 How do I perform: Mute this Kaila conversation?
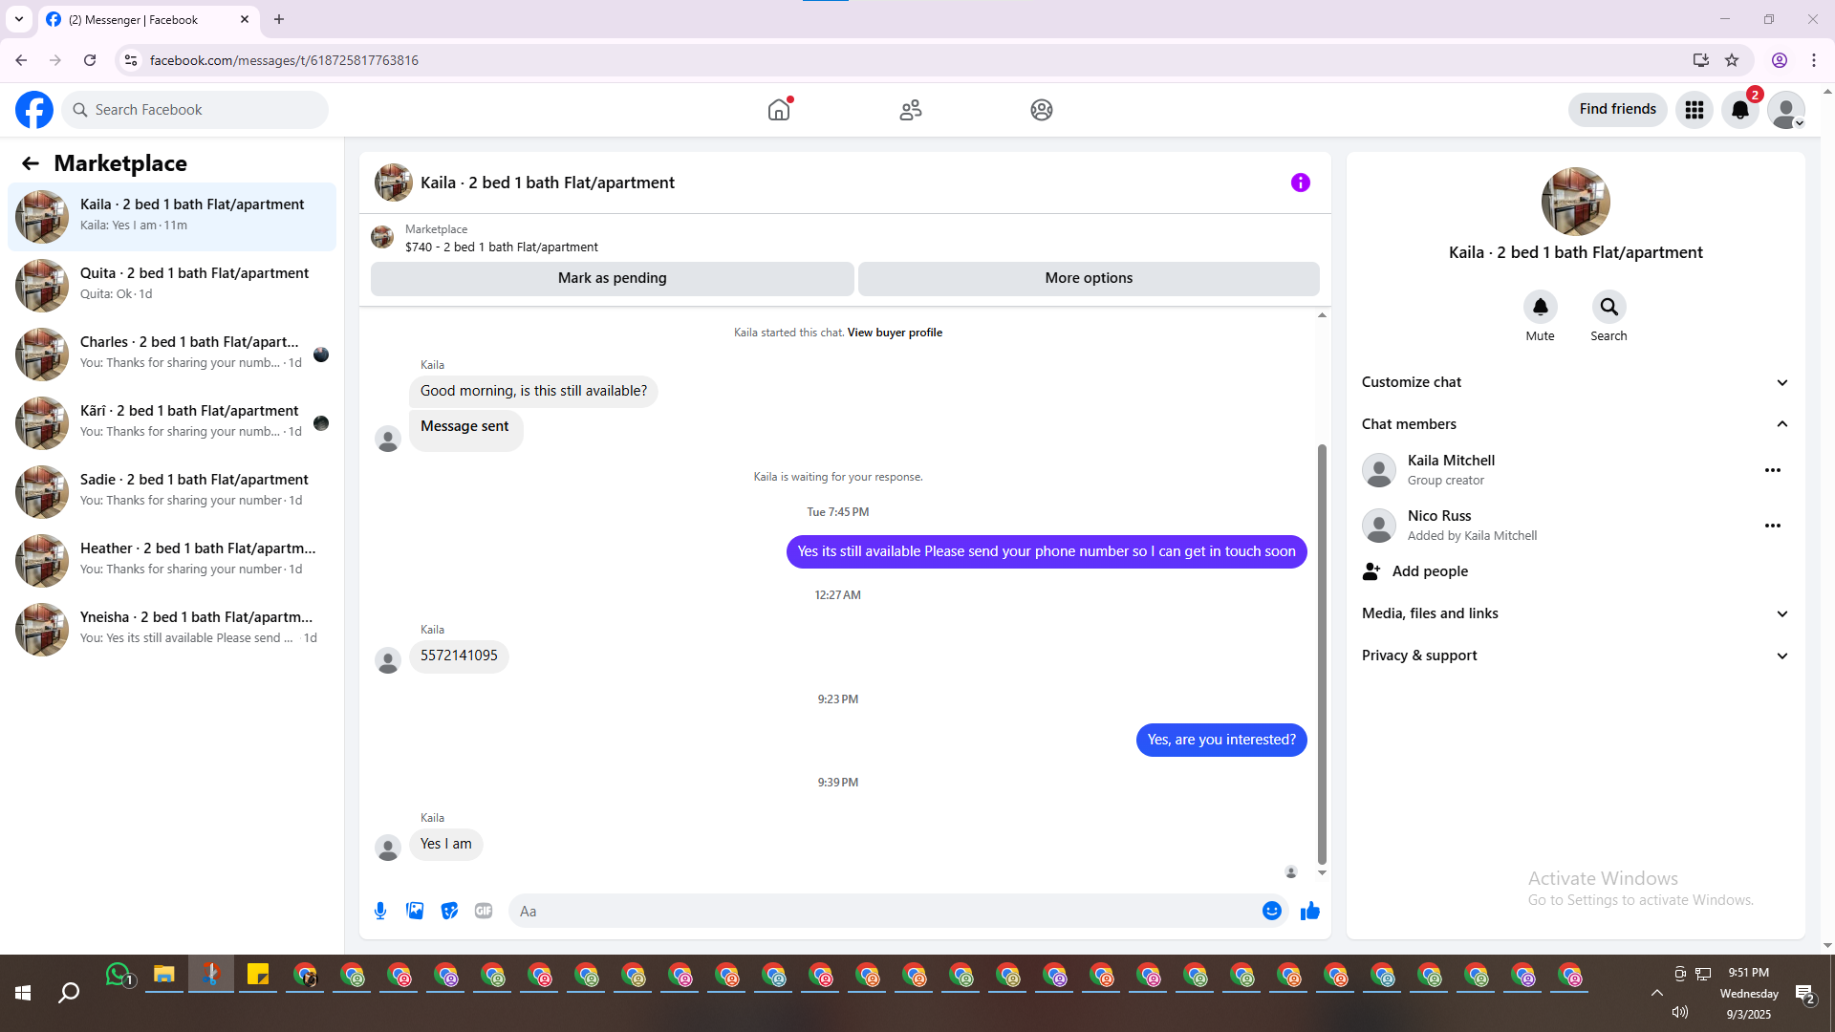1541,307
